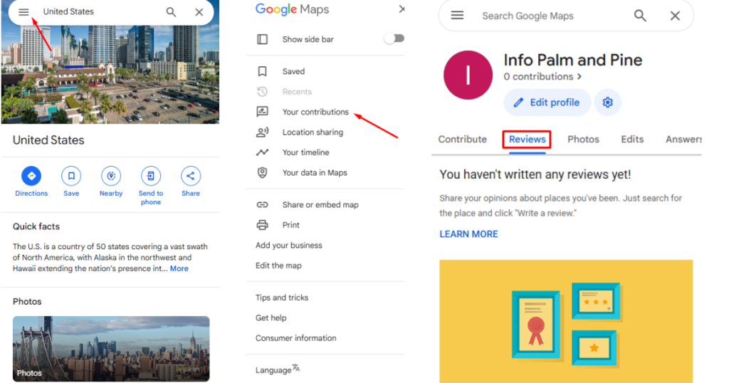This screenshot has height=383, width=729.
Task: Click Google Maps logo in menu
Action: [292, 9]
